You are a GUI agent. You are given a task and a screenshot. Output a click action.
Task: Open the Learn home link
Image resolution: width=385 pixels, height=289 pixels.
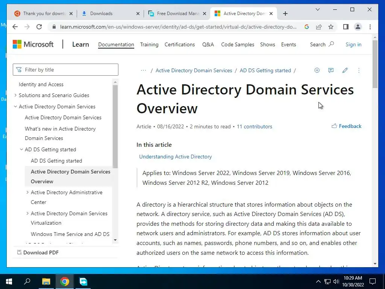80,44
